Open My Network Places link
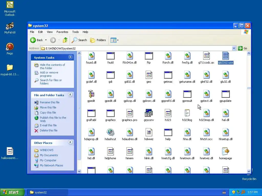The image size is (262, 196). tap(51, 165)
